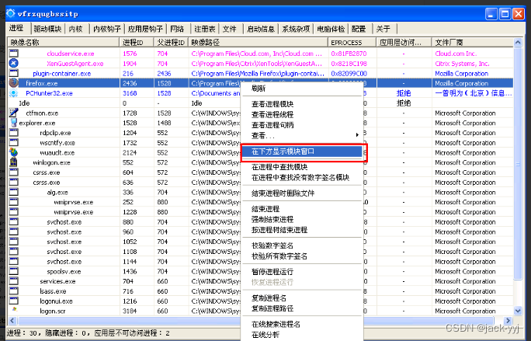This screenshot has width=531, height=341.
Task: Select Cloud.com Inc. vendor cell
Action: (x=456, y=54)
